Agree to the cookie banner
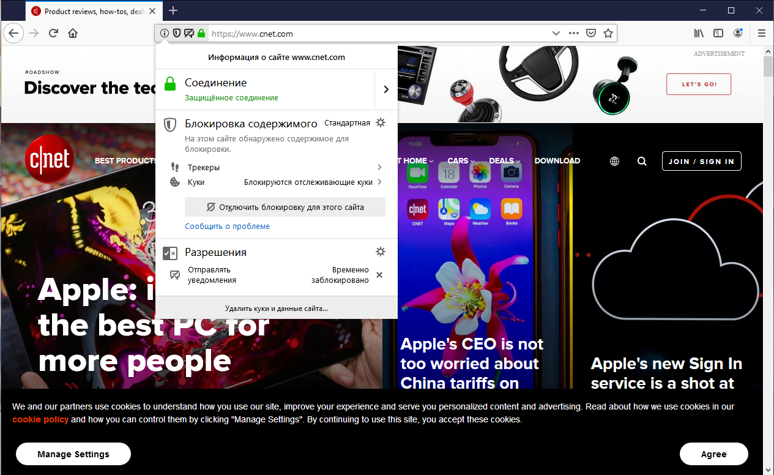This screenshot has width=774, height=475. (x=714, y=454)
